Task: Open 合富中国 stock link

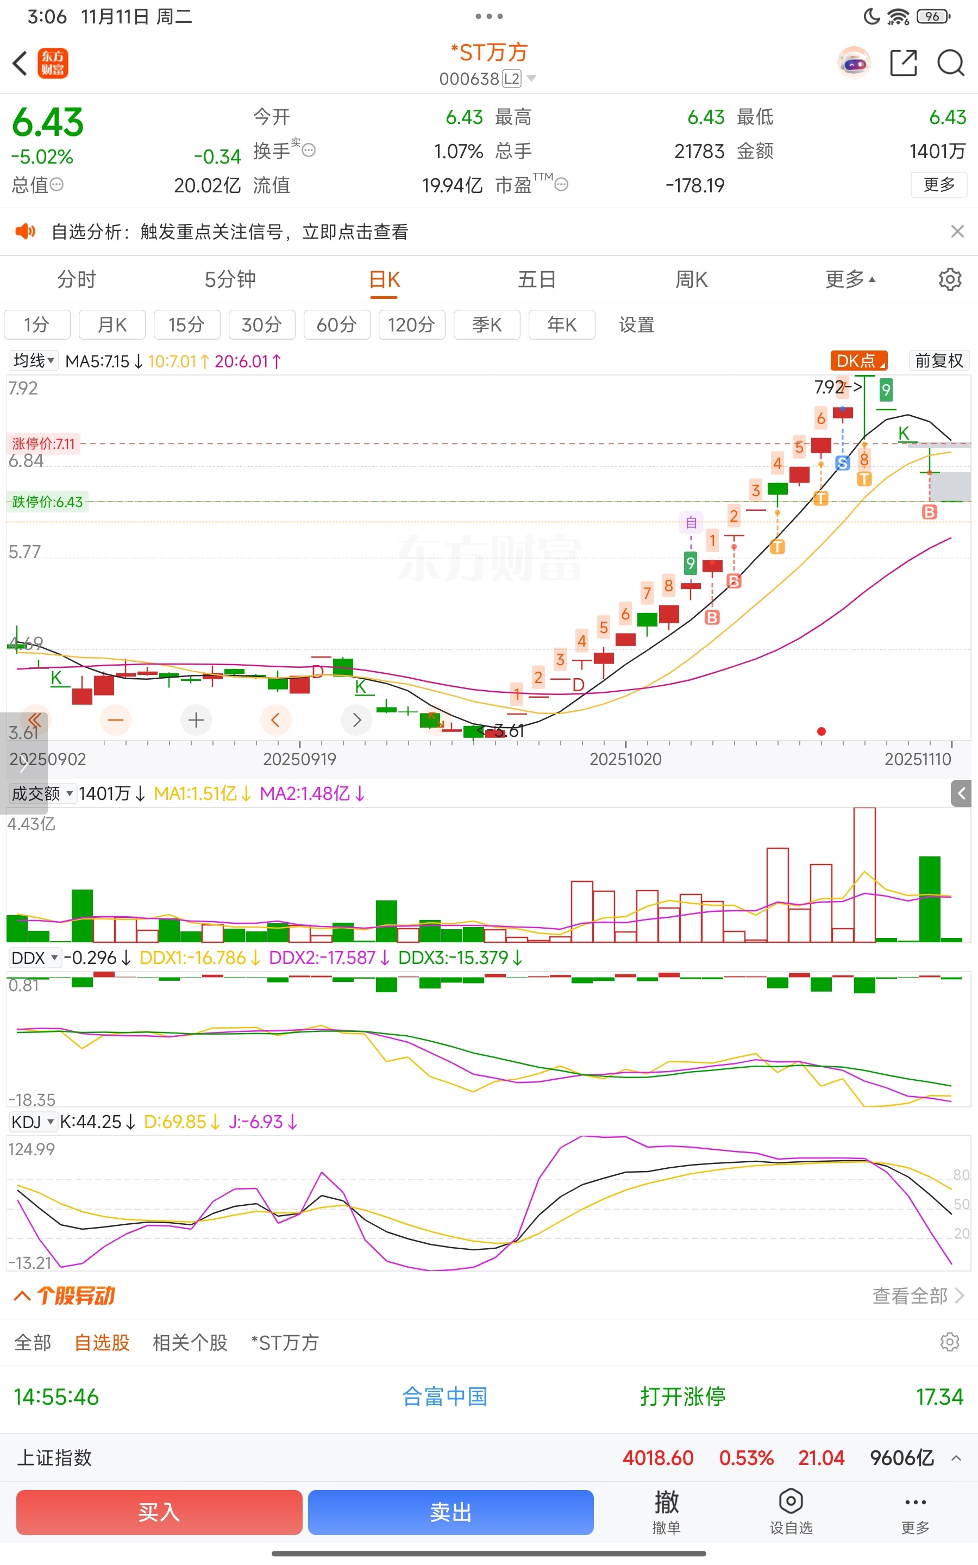Action: pos(444,1397)
